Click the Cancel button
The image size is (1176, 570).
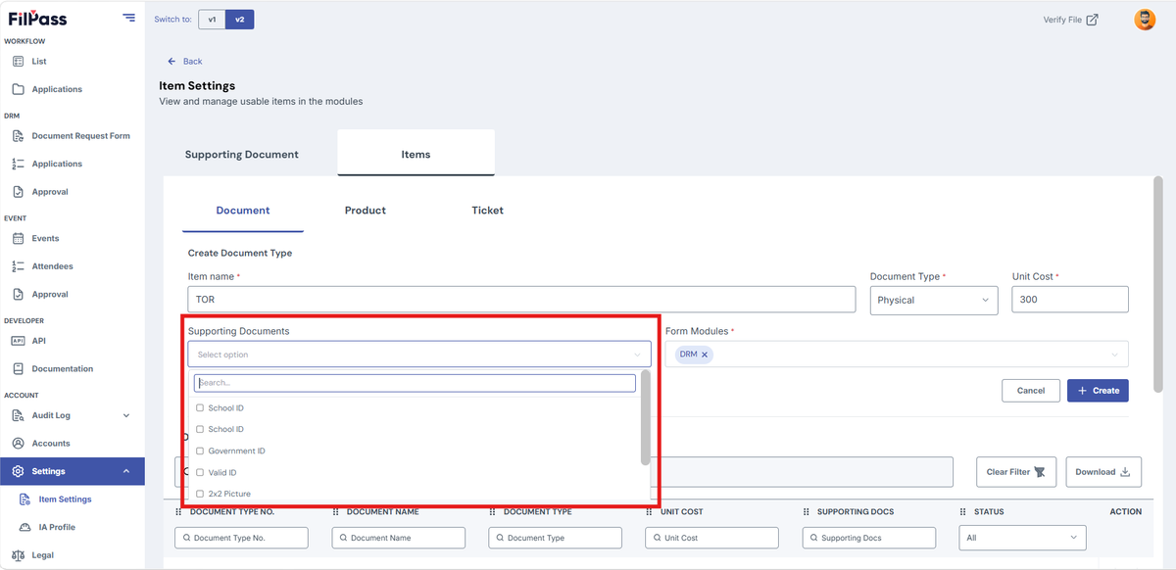1031,391
